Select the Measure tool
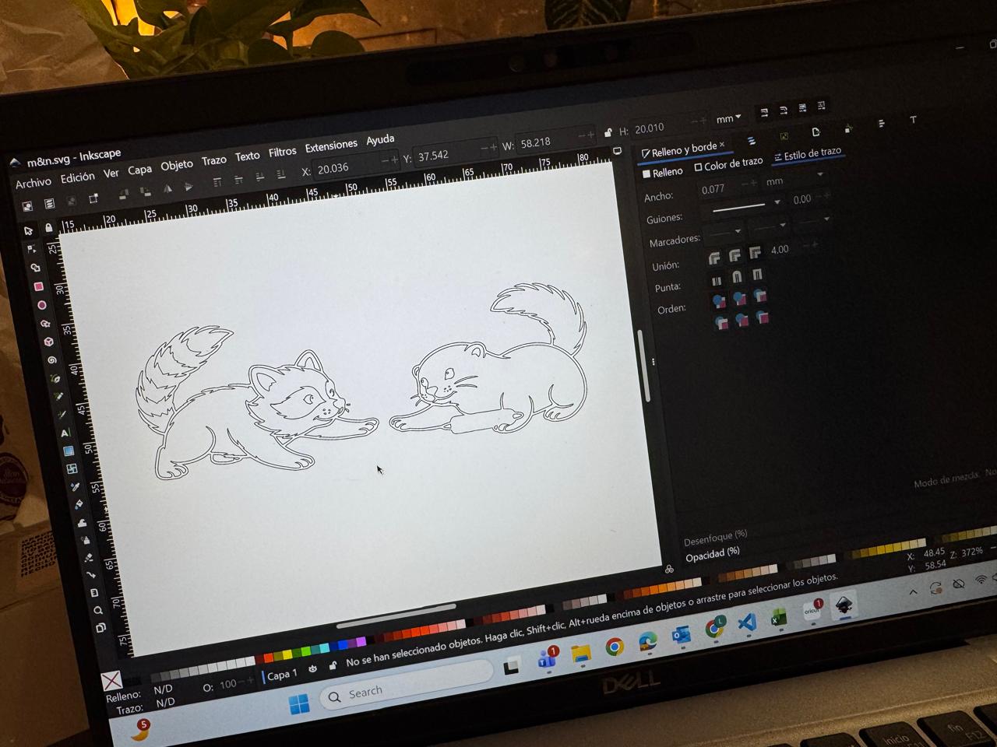 coord(94,592)
